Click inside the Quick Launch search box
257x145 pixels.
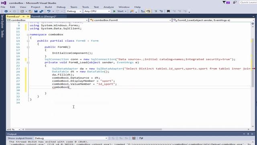pos(248,2)
